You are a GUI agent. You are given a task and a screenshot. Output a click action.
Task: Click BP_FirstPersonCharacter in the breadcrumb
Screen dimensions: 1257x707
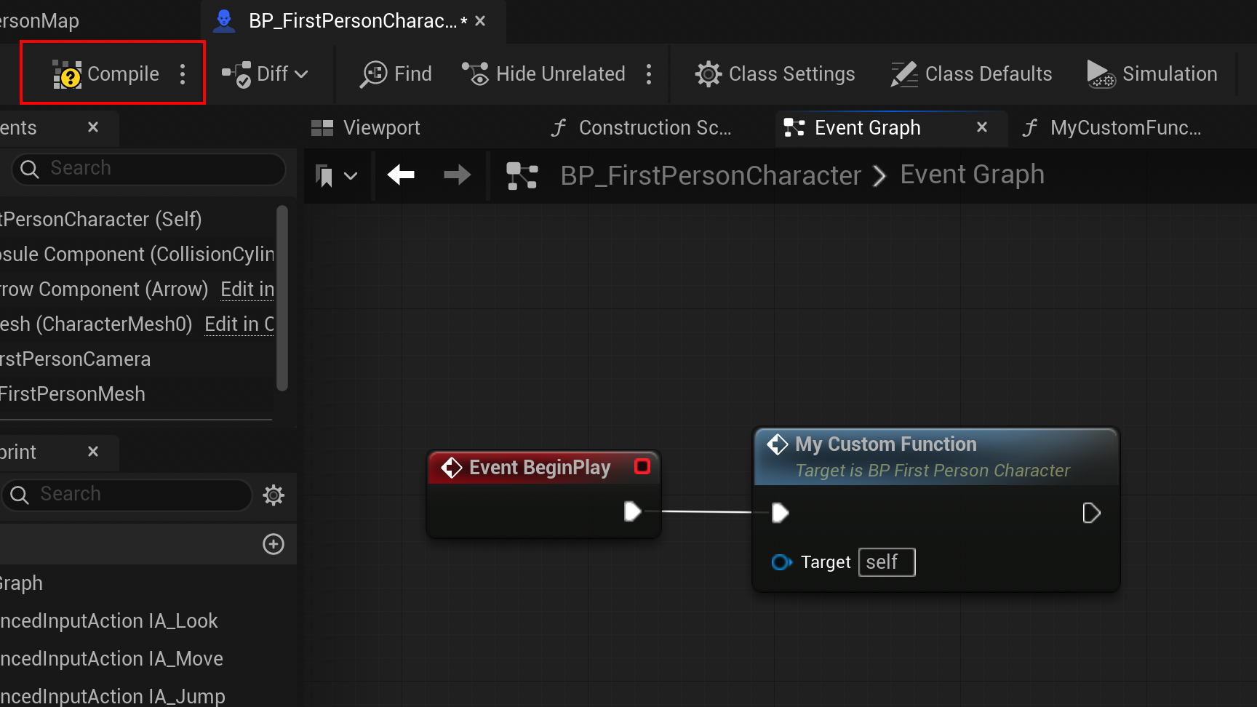[x=711, y=175]
